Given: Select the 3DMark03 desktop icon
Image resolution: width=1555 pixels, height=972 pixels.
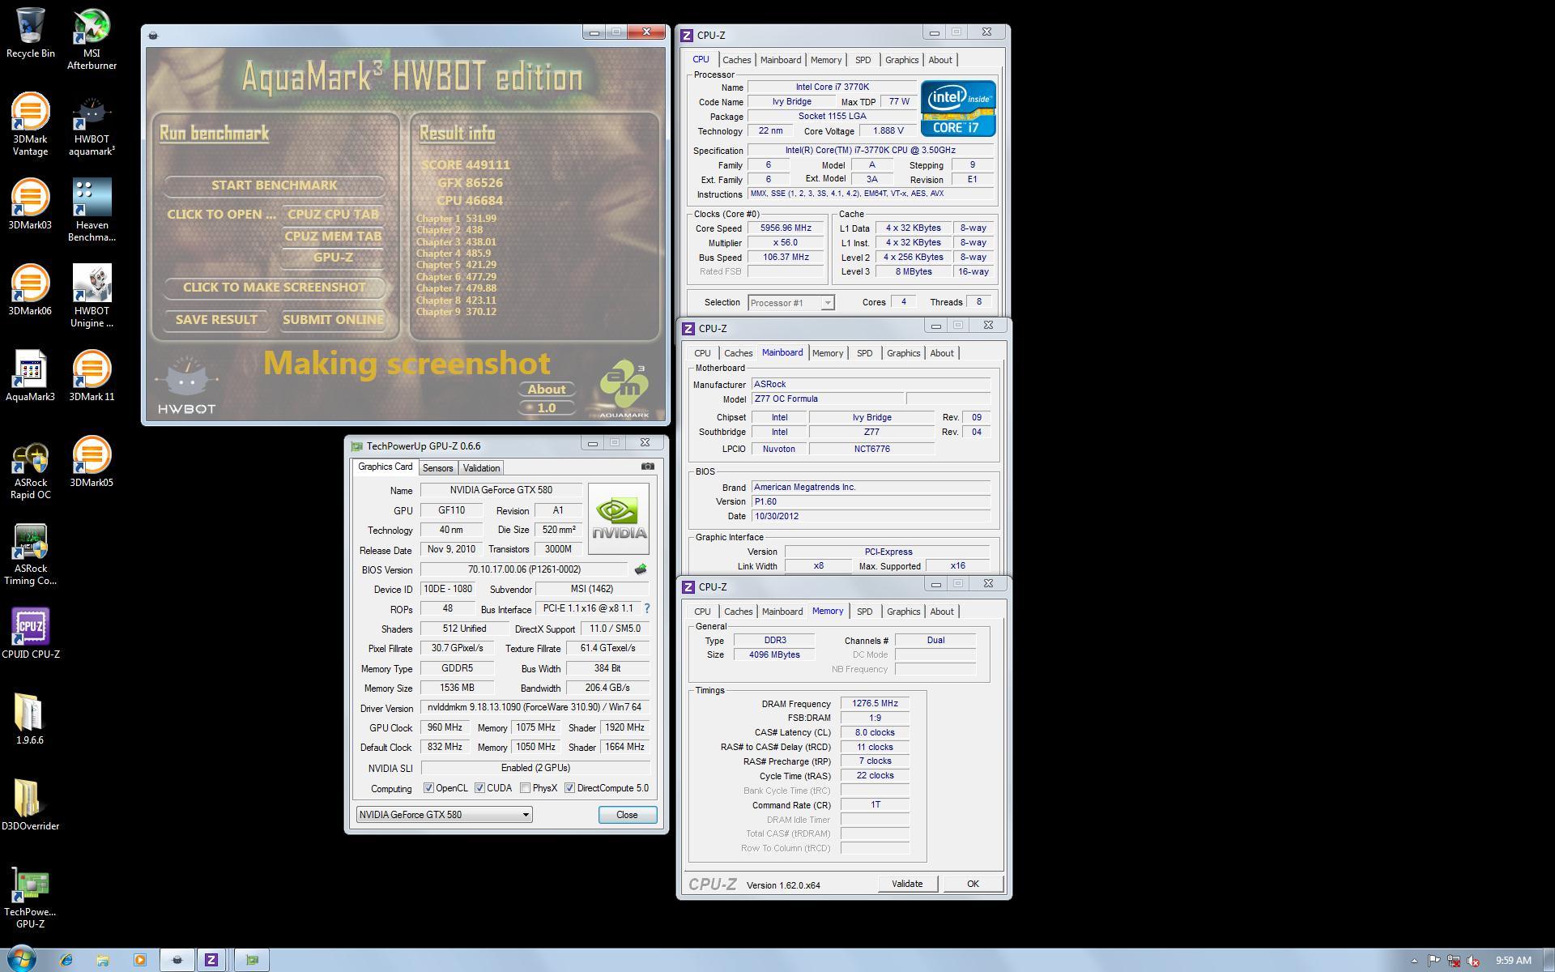Looking at the screenshot, I should pyautogui.click(x=30, y=205).
